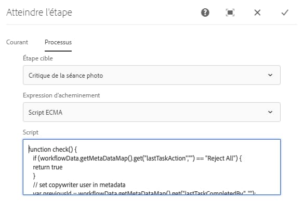303x209 pixels.
Task: Click the lastTaskAction condition line in script
Action: coord(137,158)
